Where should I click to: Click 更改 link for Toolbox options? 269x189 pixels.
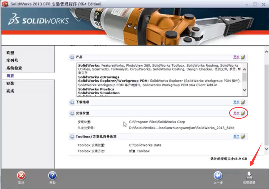click(236, 137)
